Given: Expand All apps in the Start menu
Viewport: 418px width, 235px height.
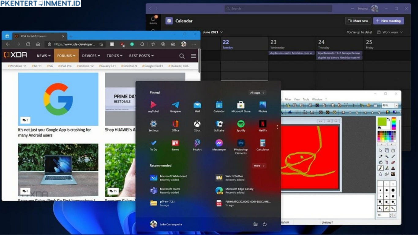Looking at the screenshot, I should pos(257,93).
